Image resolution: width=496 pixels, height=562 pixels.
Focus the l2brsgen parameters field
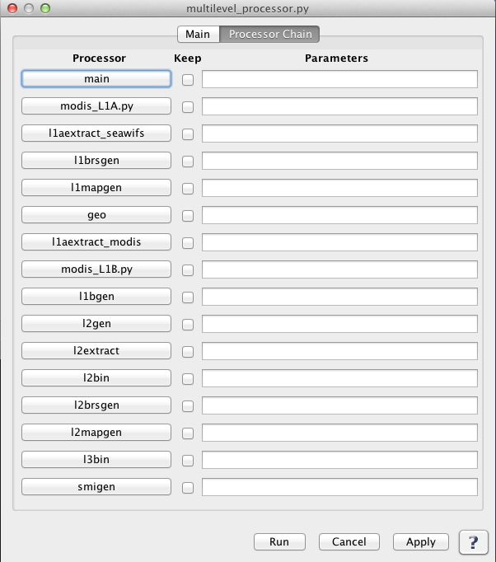tap(339, 405)
